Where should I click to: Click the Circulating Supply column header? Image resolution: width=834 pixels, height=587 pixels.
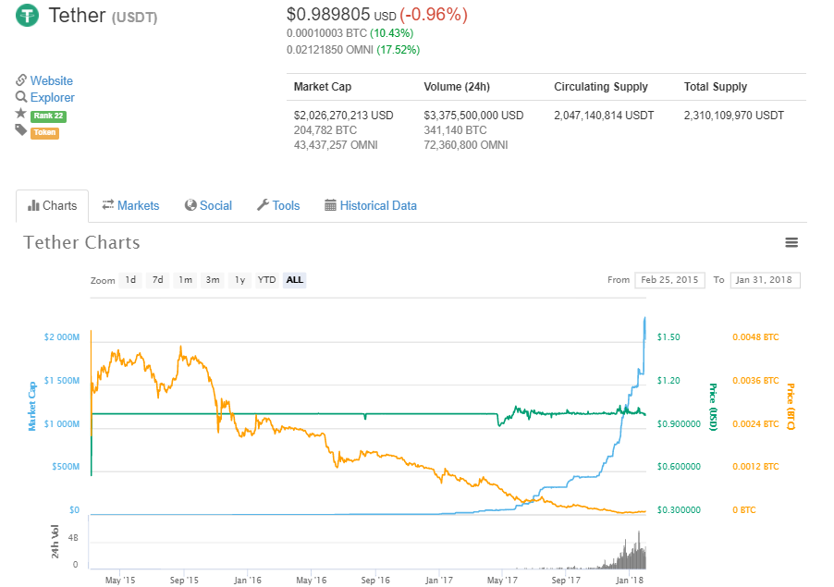[x=600, y=87]
